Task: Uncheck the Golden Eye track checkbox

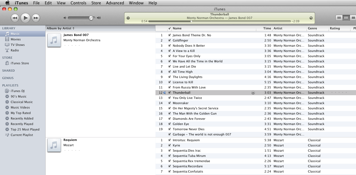Action: point(169,124)
